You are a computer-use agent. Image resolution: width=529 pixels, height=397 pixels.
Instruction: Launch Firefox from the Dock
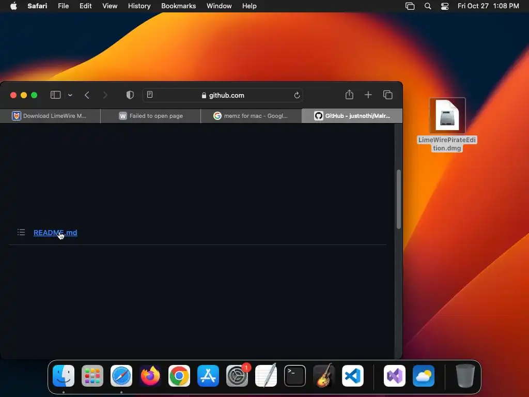point(150,376)
